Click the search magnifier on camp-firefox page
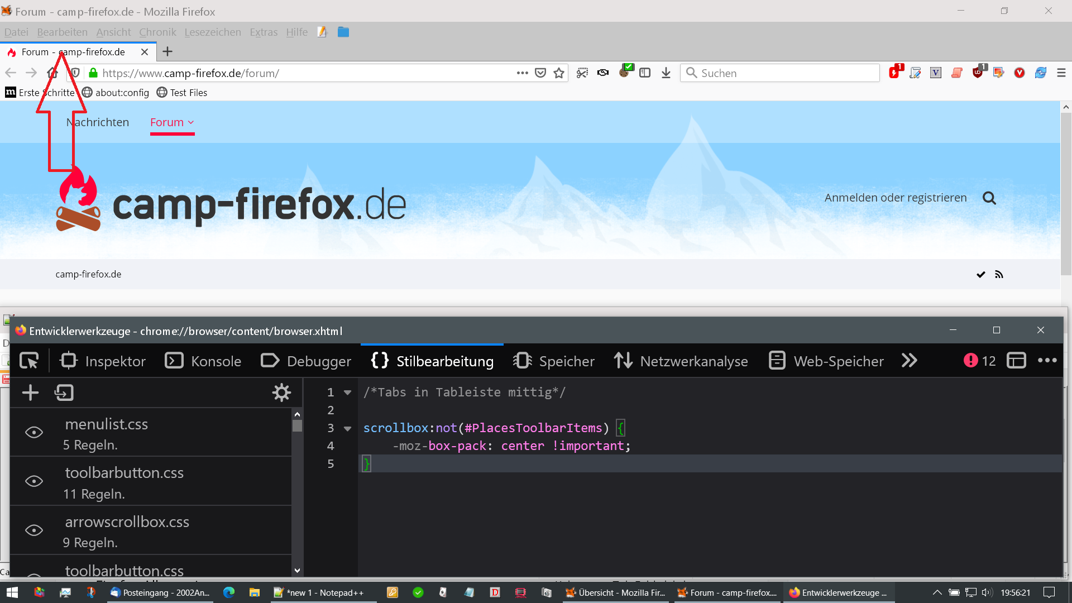Screen dimensions: 1072x603 [989, 198]
